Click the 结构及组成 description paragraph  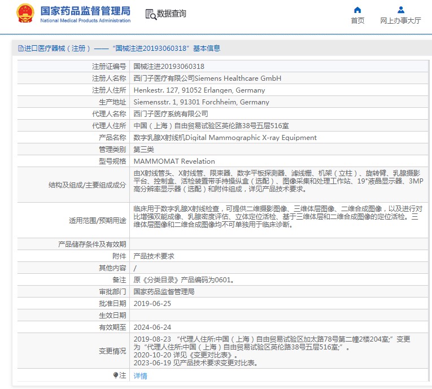(278, 181)
